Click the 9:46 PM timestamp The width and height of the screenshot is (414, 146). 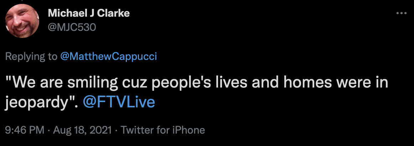pos(24,130)
